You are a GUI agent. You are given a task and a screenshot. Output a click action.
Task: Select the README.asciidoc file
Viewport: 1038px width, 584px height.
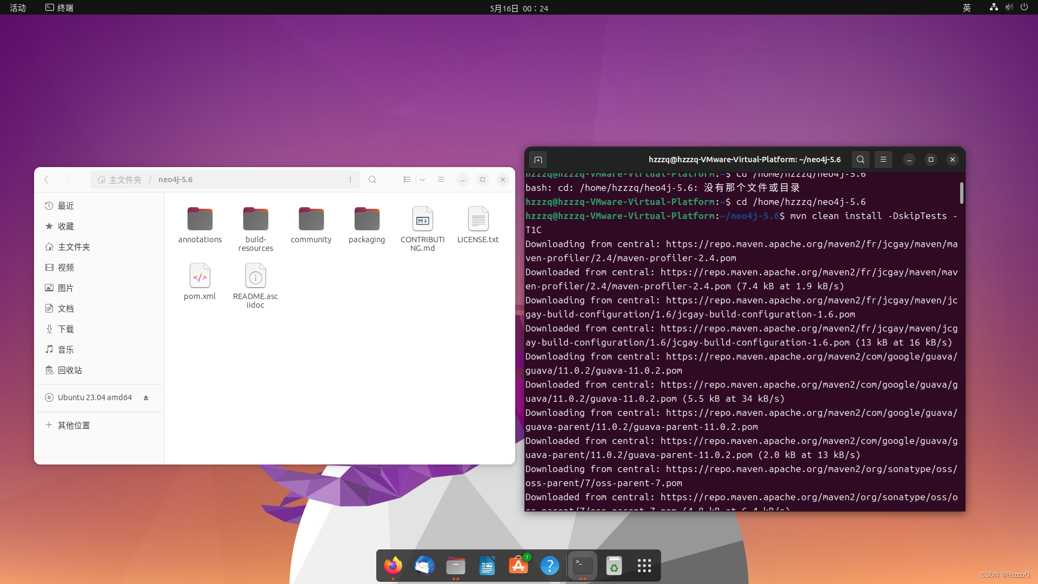coord(255,285)
